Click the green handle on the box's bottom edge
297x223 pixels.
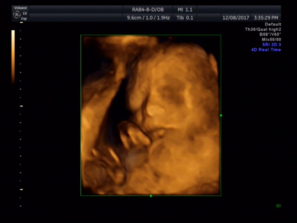pyautogui.click(x=151, y=196)
